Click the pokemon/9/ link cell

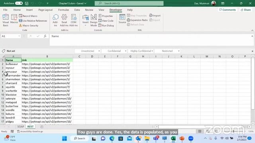coord(47,95)
